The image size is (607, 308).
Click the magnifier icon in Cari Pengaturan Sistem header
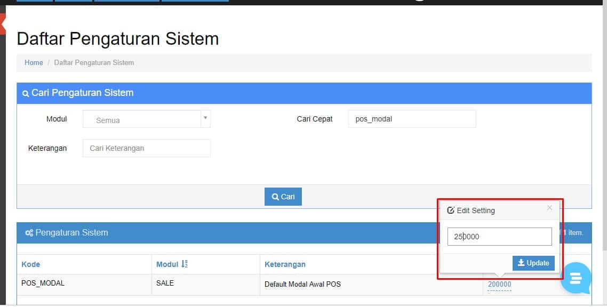25,93
